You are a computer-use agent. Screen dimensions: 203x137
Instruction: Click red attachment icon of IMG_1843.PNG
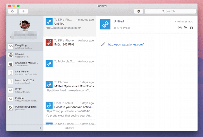[x=49, y=42]
